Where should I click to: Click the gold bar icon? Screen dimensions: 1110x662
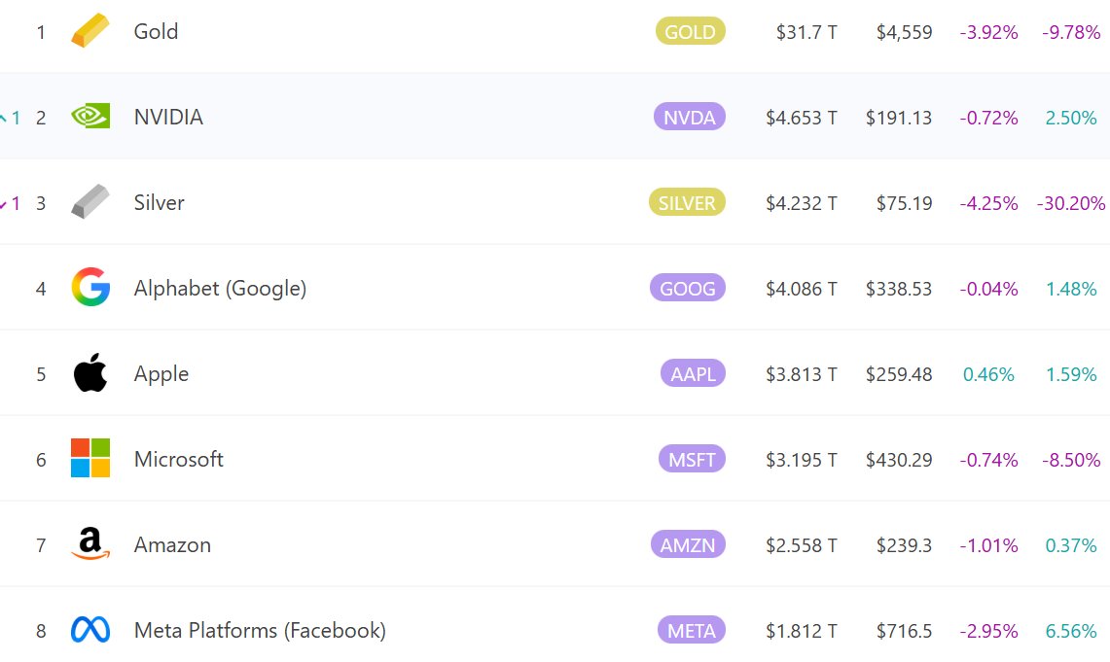[x=90, y=31]
